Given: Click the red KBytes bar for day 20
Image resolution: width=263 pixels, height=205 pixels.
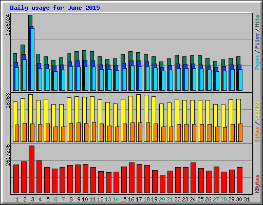Looking at the screenshot, I should (x=162, y=184).
